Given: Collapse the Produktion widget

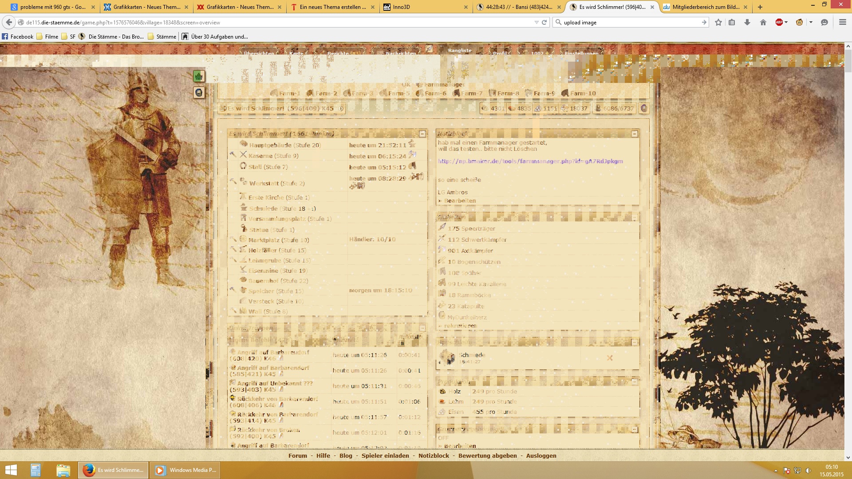Looking at the screenshot, I should pyautogui.click(x=635, y=381).
